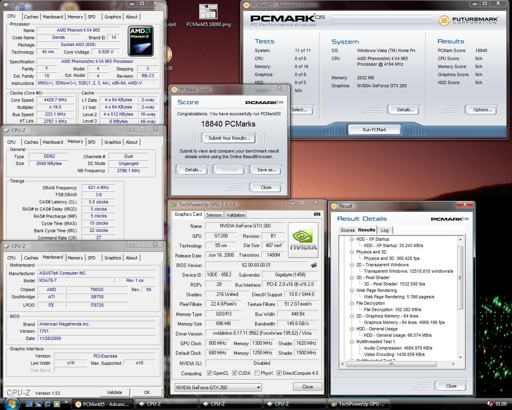This screenshot has height=410, width=512.
Task: Click the taskbar clock showing 01:00
Action: pos(501,404)
